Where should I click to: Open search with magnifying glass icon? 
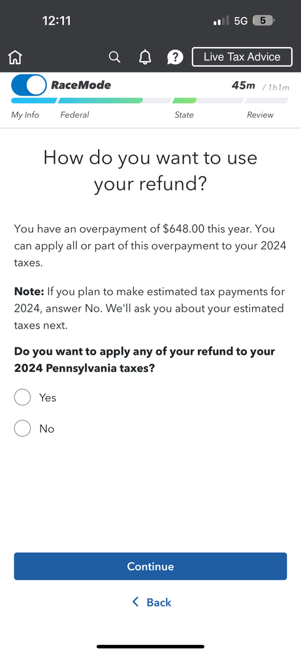[114, 57]
